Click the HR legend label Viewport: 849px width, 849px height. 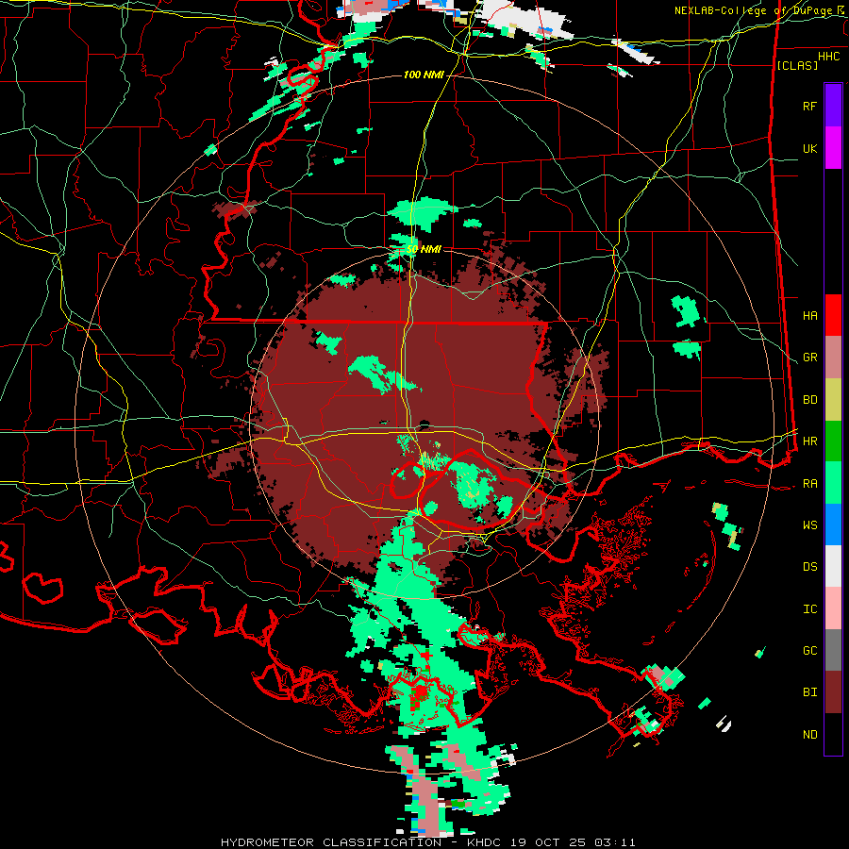pyautogui.click(x=809, y=441)
